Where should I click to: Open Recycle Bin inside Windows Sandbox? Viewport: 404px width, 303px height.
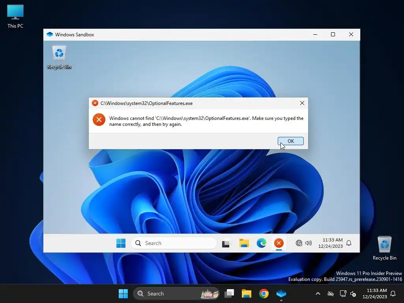coord(59,57)
